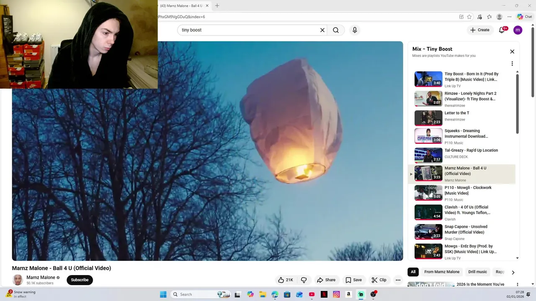Select P110 - Mowgli - Clockwork
Image resolution: width=536 pixels, height=301 pixels.
[x=461, y=193]
